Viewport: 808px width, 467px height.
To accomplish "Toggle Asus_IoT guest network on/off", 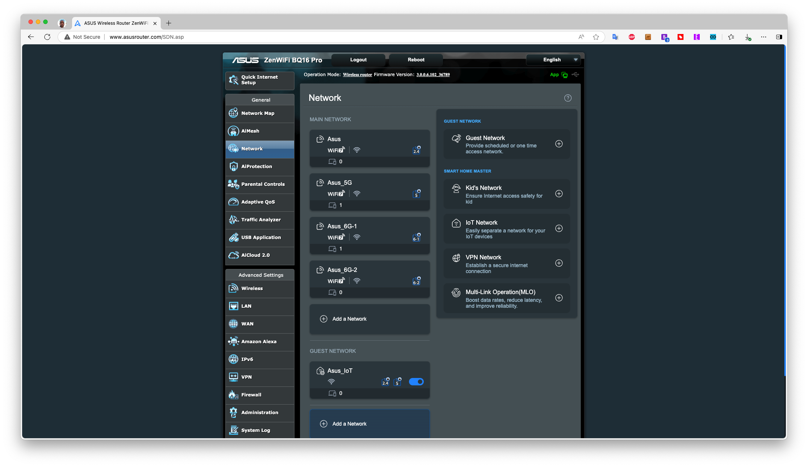I will pyautogui.click(x=417, y=382).
